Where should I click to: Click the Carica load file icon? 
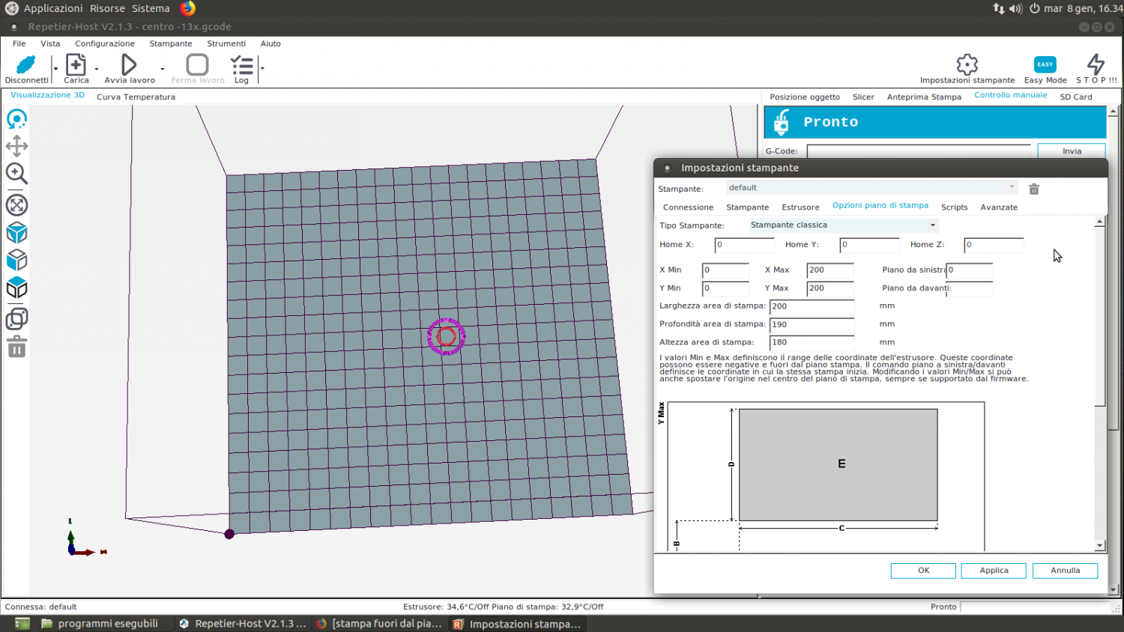pyautogui.click(x=76, y=65)
